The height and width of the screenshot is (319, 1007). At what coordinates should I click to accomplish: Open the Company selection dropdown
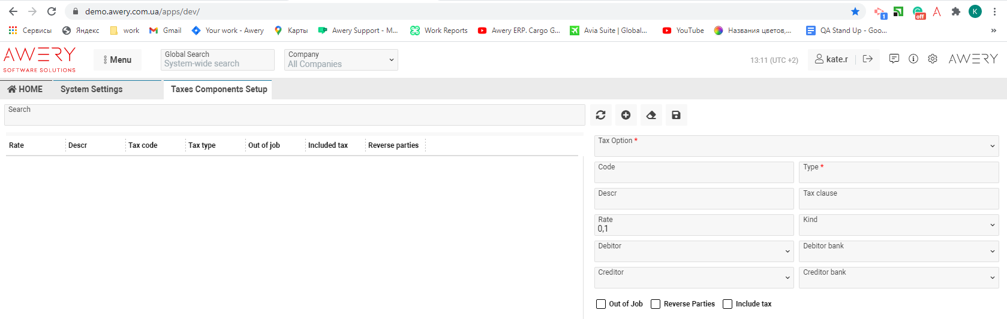pos(341,60)
